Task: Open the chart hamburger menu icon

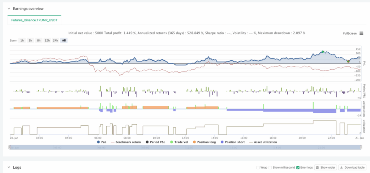Action: click(x=361, y=33)
